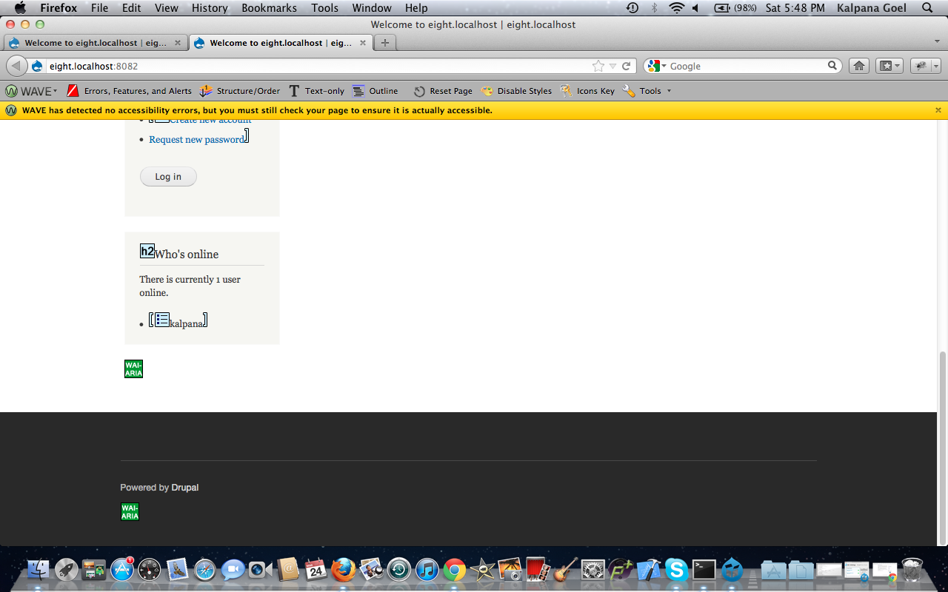Open the Wi-Fi status menu
Viewport: 948px width, 592px height.
point(676,8)
